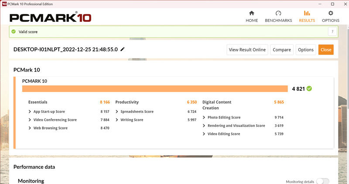Click the pencil icon to rename result
Screen dimensions: 349x184
click(123, 49)
